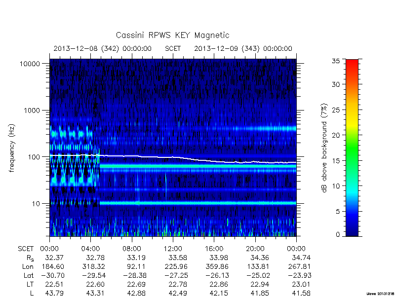Click the green middle of the color bar
Image resolution: width=395 pixels, height=296 pixels.
[352, 148]
